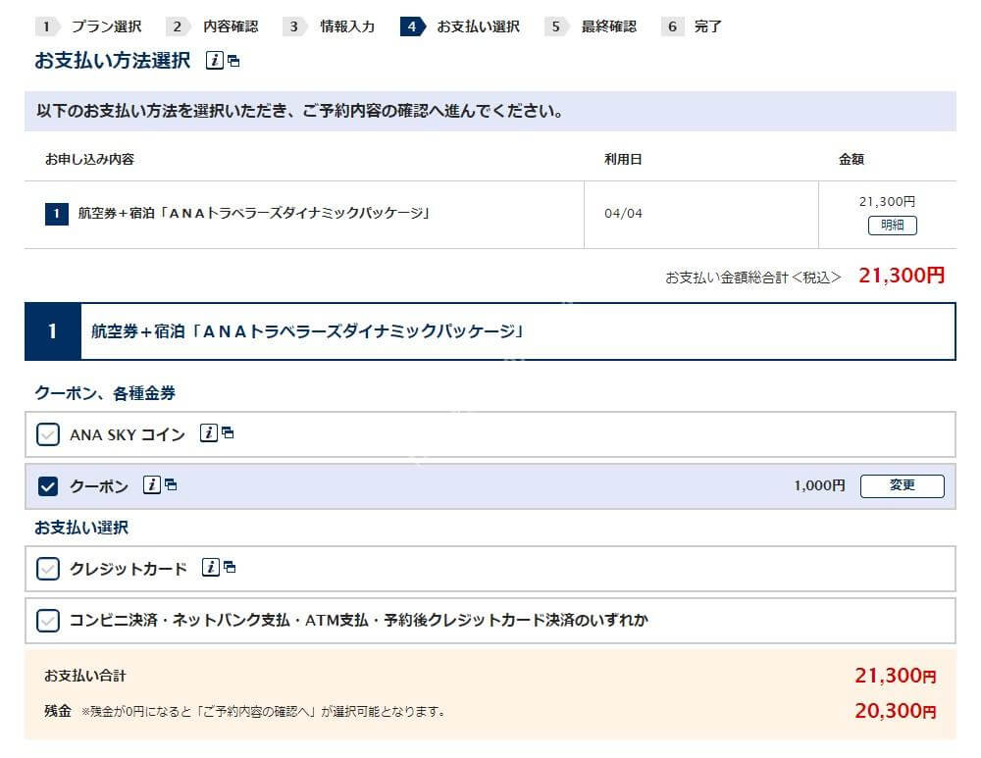Click the お支払い選択 section heading
Viewport: 981px width, 758px height.
81,528
